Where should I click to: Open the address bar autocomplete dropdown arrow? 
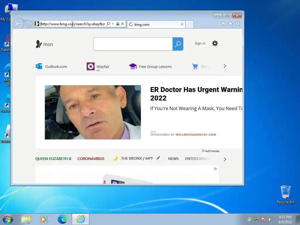tap(113, 24)
